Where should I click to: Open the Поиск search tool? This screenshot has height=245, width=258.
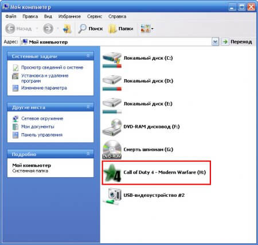pos(91,29)
